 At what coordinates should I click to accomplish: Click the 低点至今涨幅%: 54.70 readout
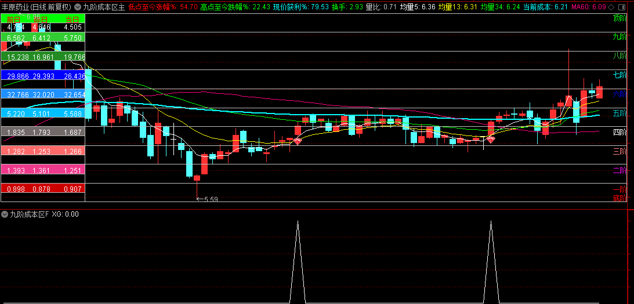click(x=163, y=7)
